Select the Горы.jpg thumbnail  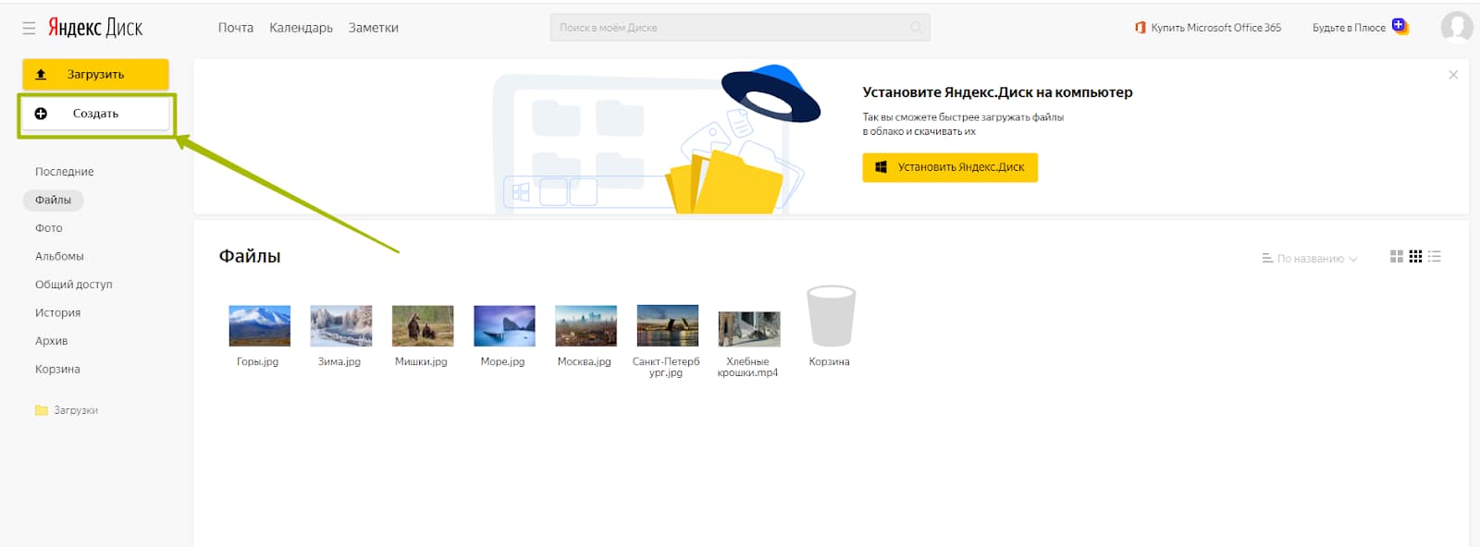click(x=259, y=326)
